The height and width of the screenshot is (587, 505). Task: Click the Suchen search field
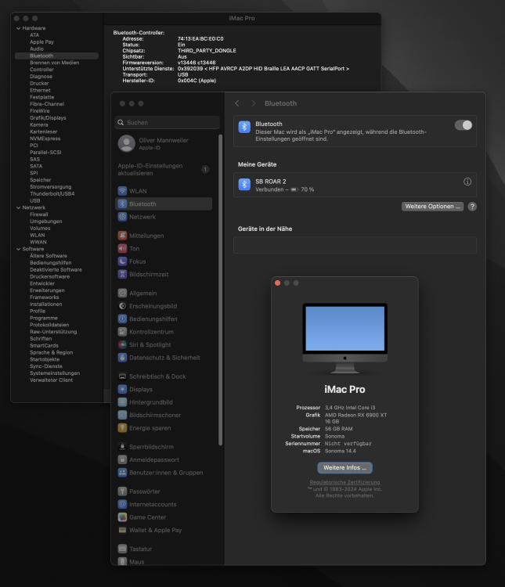tap(167, 122)
